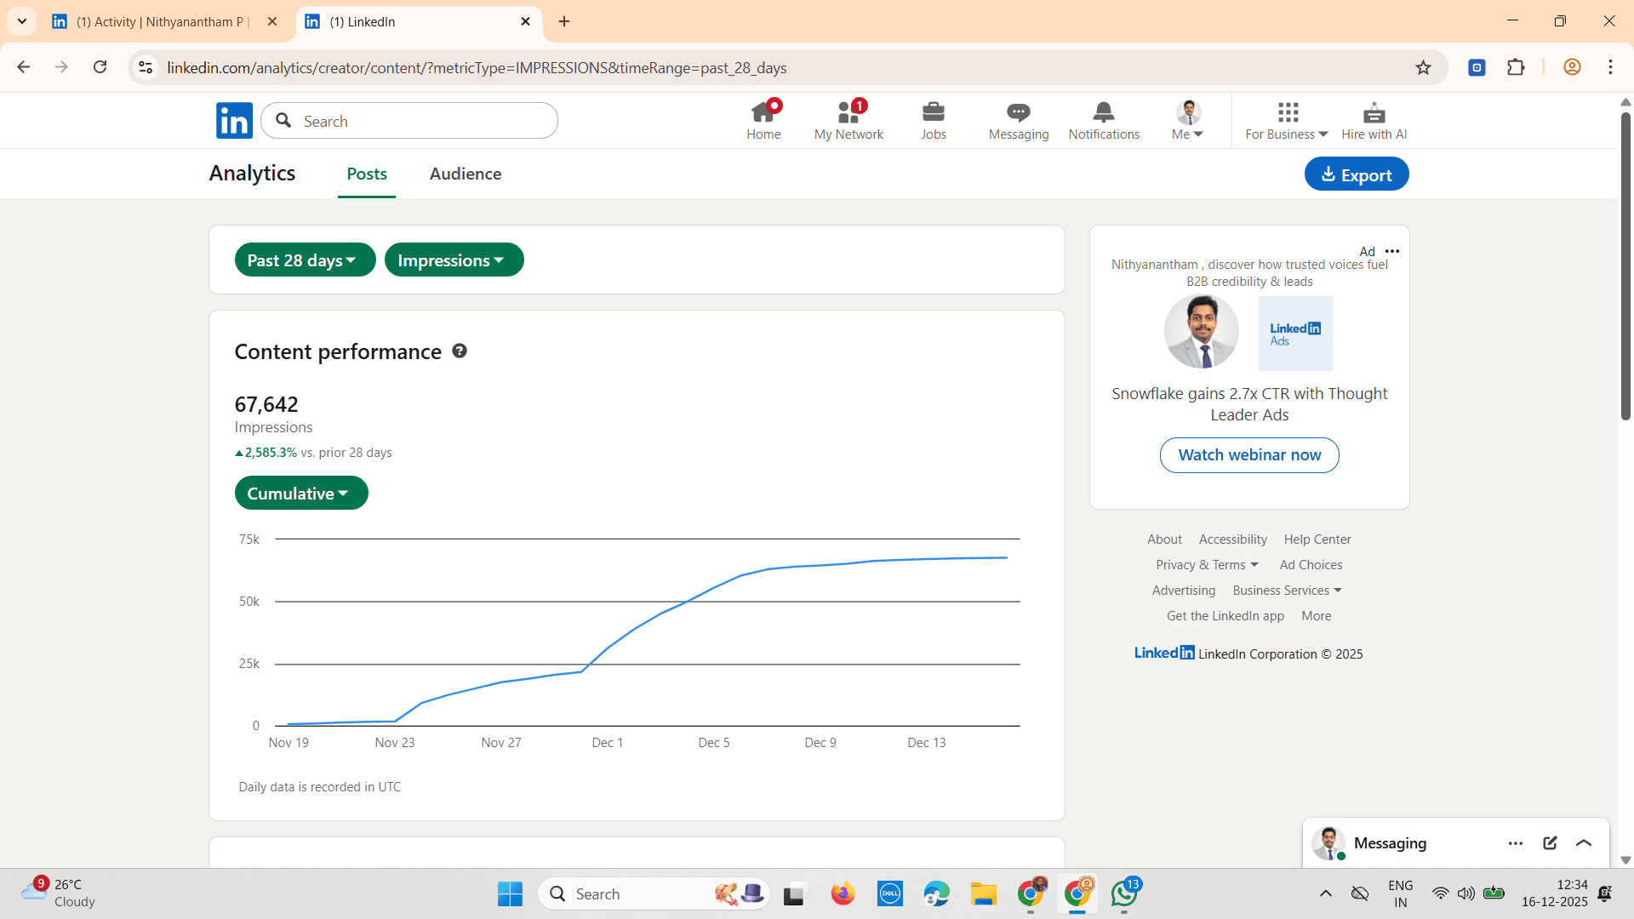1634x919 pixels.
Task: Open WhatsApp from the taskbar
Action: [1125, 893]
